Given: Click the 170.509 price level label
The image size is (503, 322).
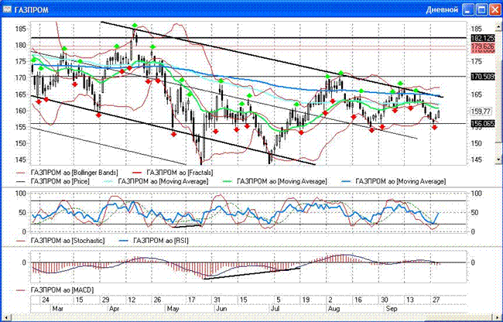Looking at the screenshot, I should pos(482,77).
